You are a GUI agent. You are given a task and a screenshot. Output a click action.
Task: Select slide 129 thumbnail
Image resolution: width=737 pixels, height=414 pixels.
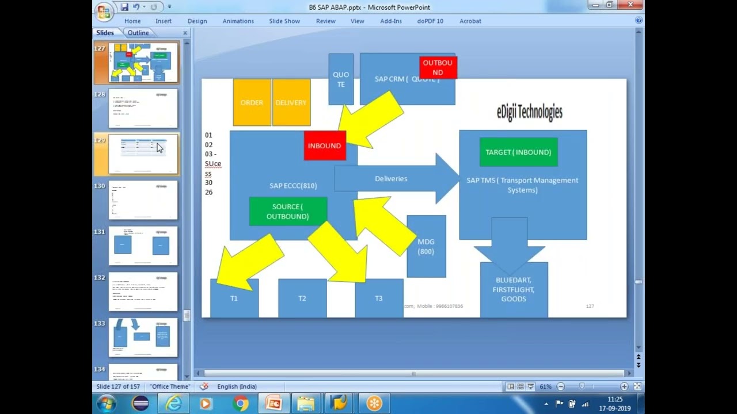(143, 154)
